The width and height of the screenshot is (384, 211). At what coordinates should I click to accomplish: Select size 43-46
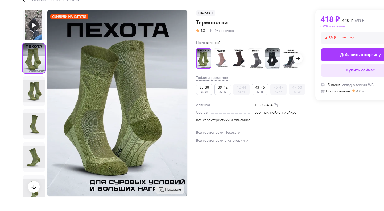(x=260, y=89)
